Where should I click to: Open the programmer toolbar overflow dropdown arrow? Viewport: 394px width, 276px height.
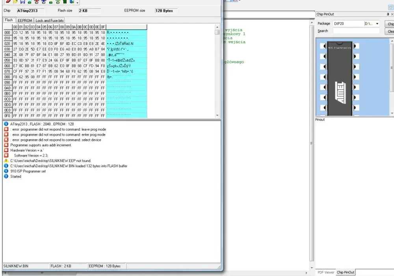tap(77, 2)
